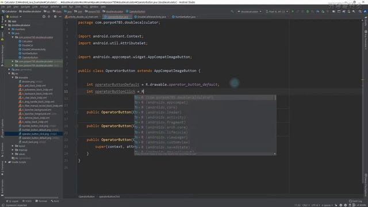Expand the values folder
This screenshot has height=207, width=368.
13,154
